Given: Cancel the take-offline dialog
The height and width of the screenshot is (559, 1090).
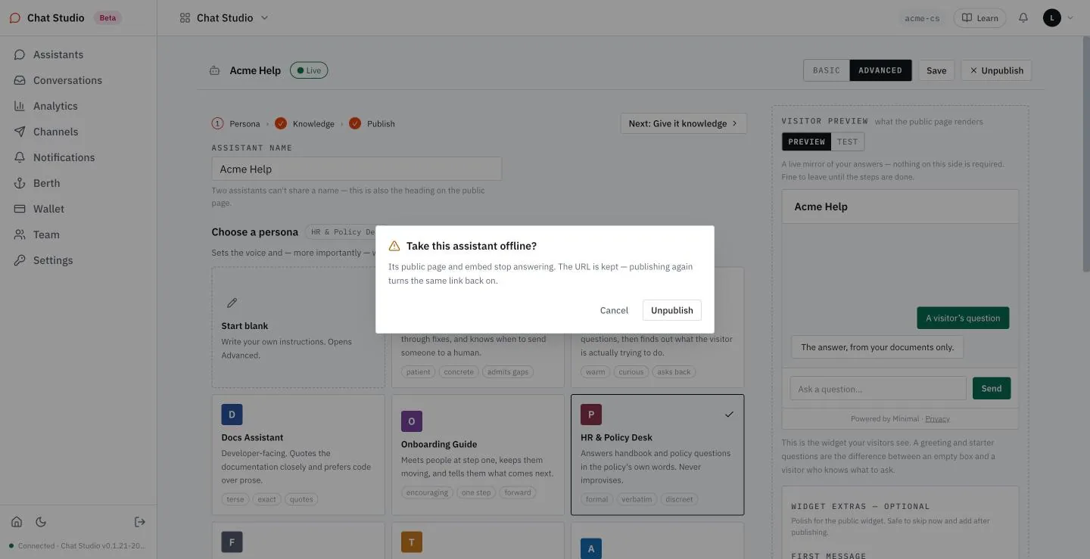Looking at the screenshot, I should 614,310.
